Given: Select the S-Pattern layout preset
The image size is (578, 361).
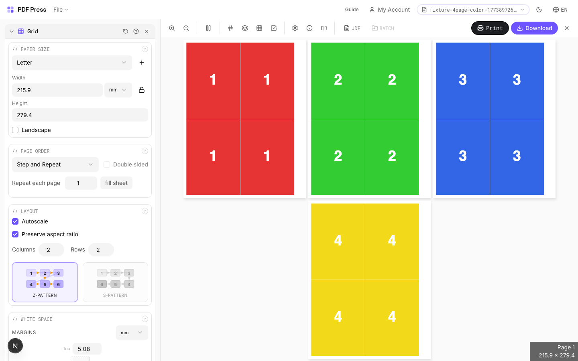Looking at the screenshot, I should click(x=115, y=282).
